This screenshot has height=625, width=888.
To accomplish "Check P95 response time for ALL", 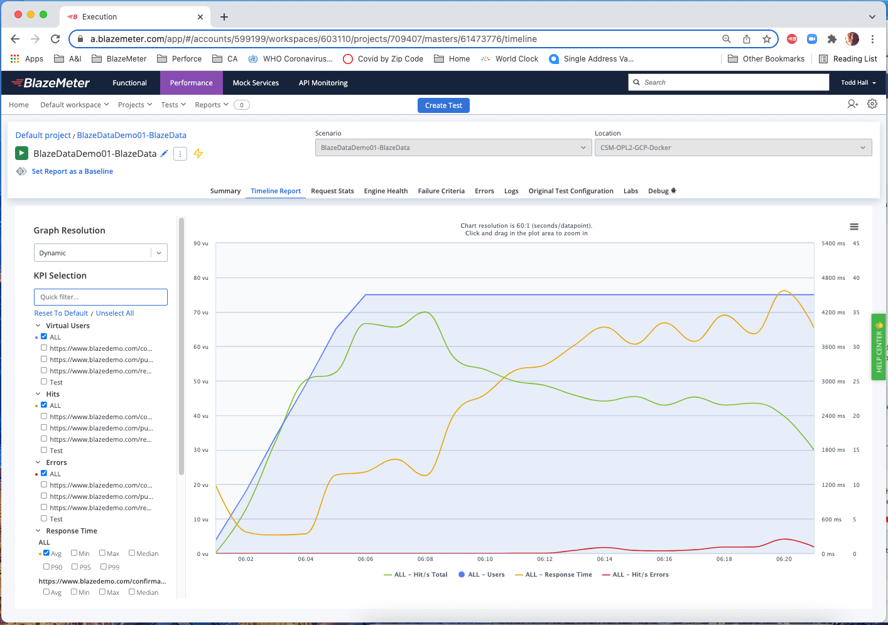I will tap(75, 567).
